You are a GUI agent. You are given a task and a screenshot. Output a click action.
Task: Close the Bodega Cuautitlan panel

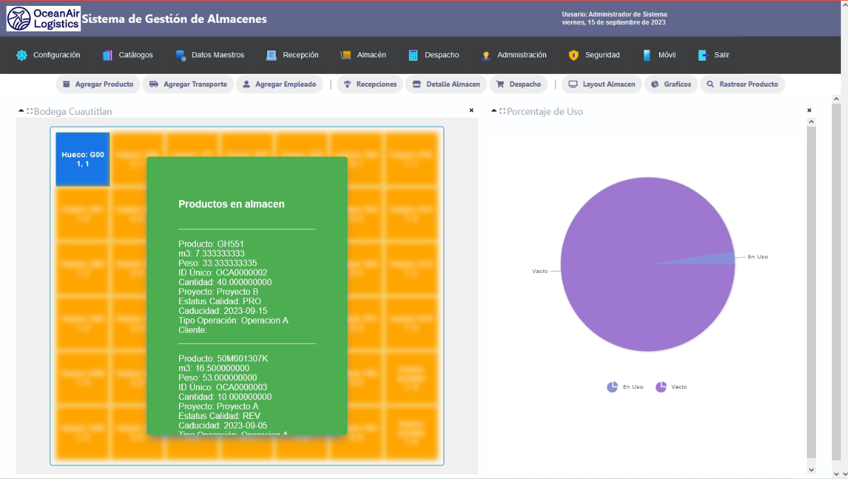tap(472, 110)
